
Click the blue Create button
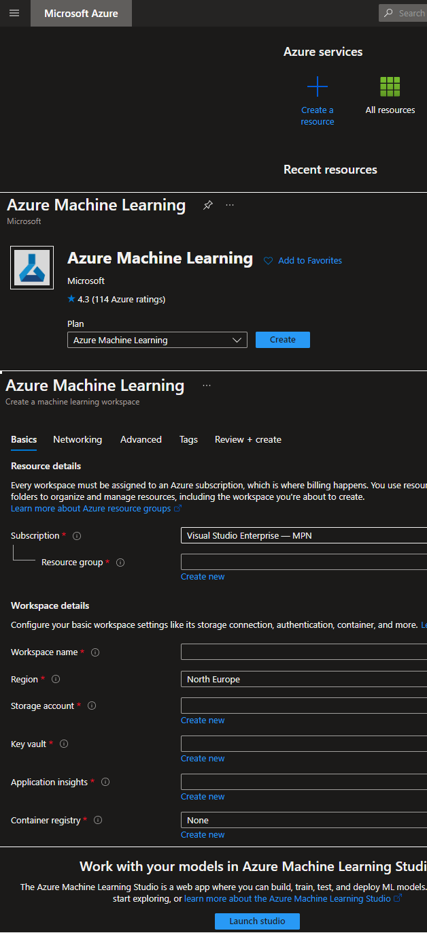pos(283,340)
